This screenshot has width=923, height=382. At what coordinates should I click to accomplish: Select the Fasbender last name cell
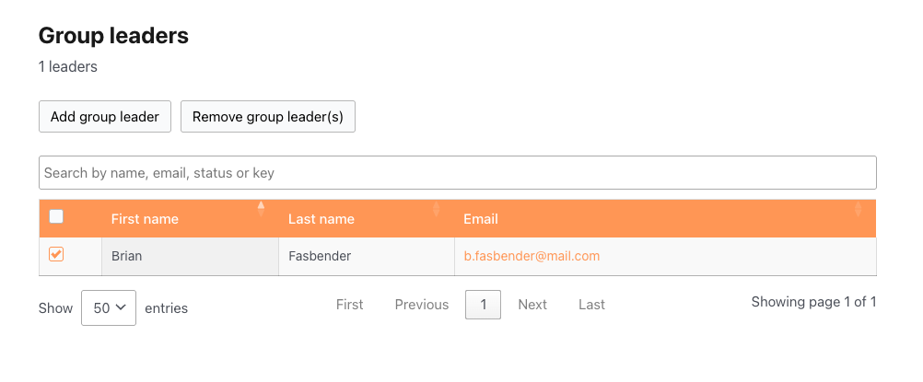point(366,257)
